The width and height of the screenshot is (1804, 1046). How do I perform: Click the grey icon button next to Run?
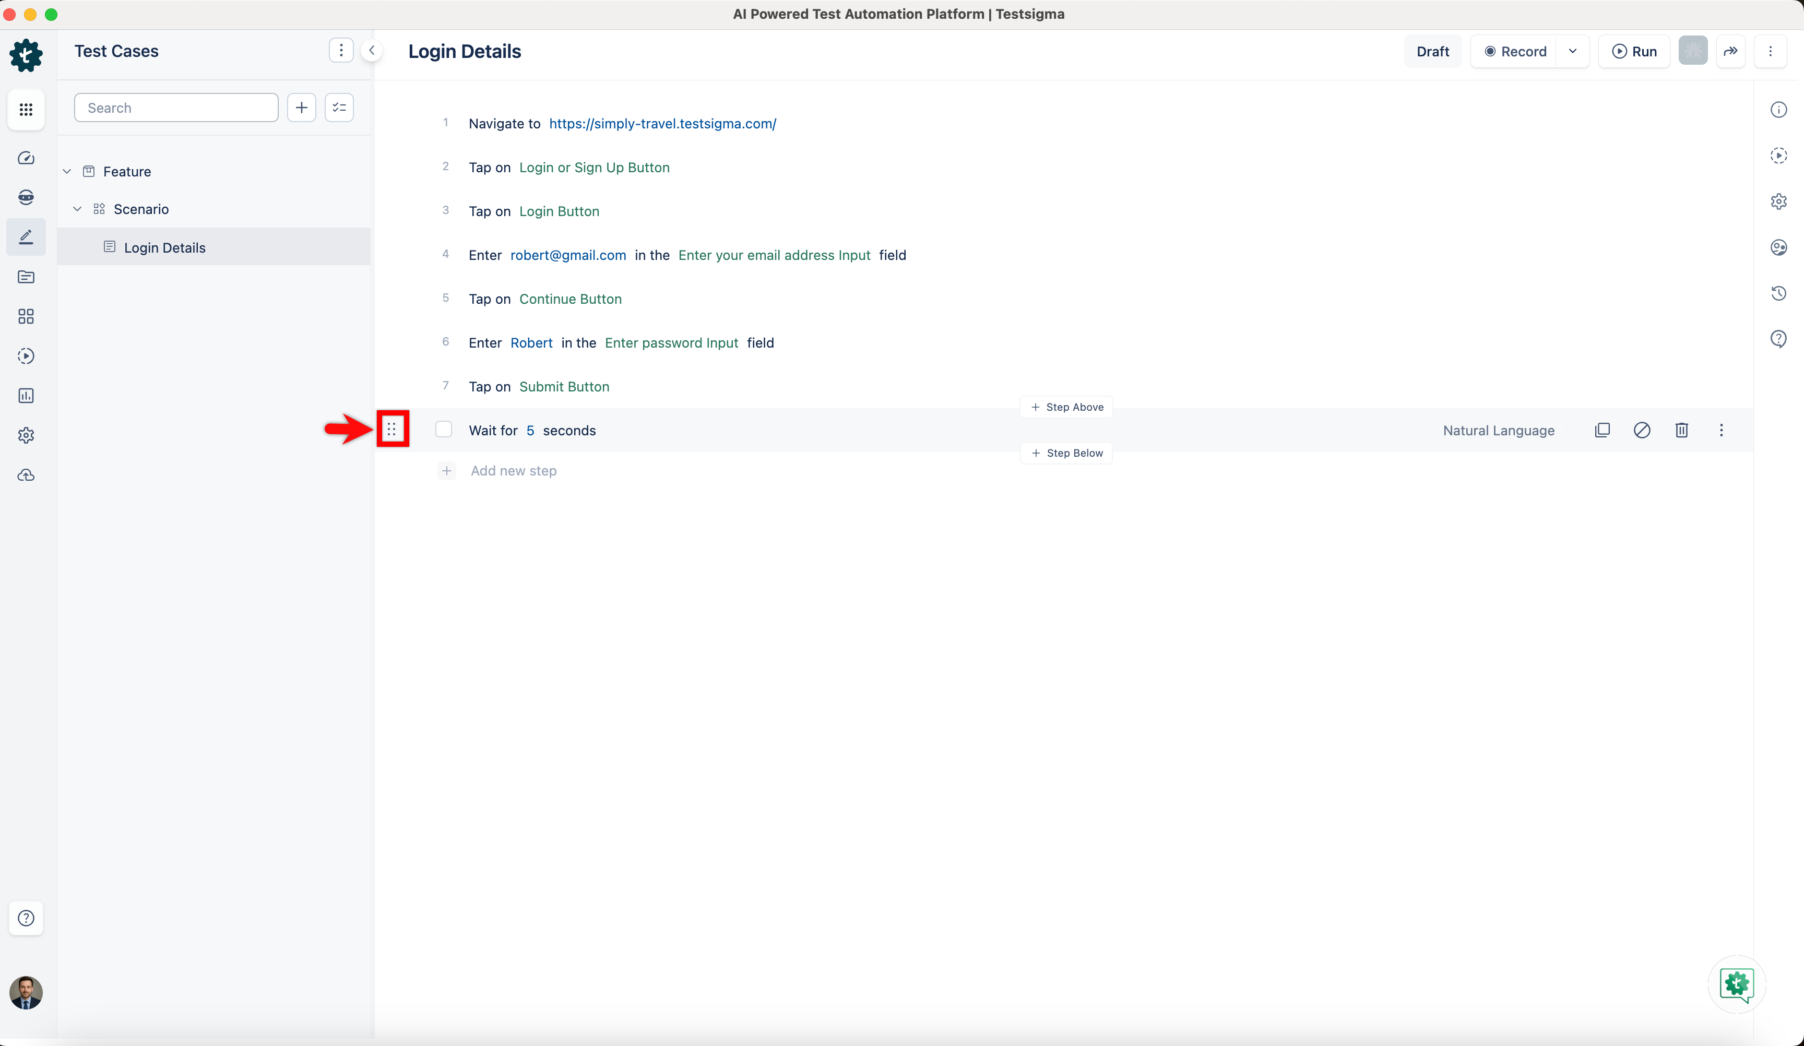pos(1693,51)
